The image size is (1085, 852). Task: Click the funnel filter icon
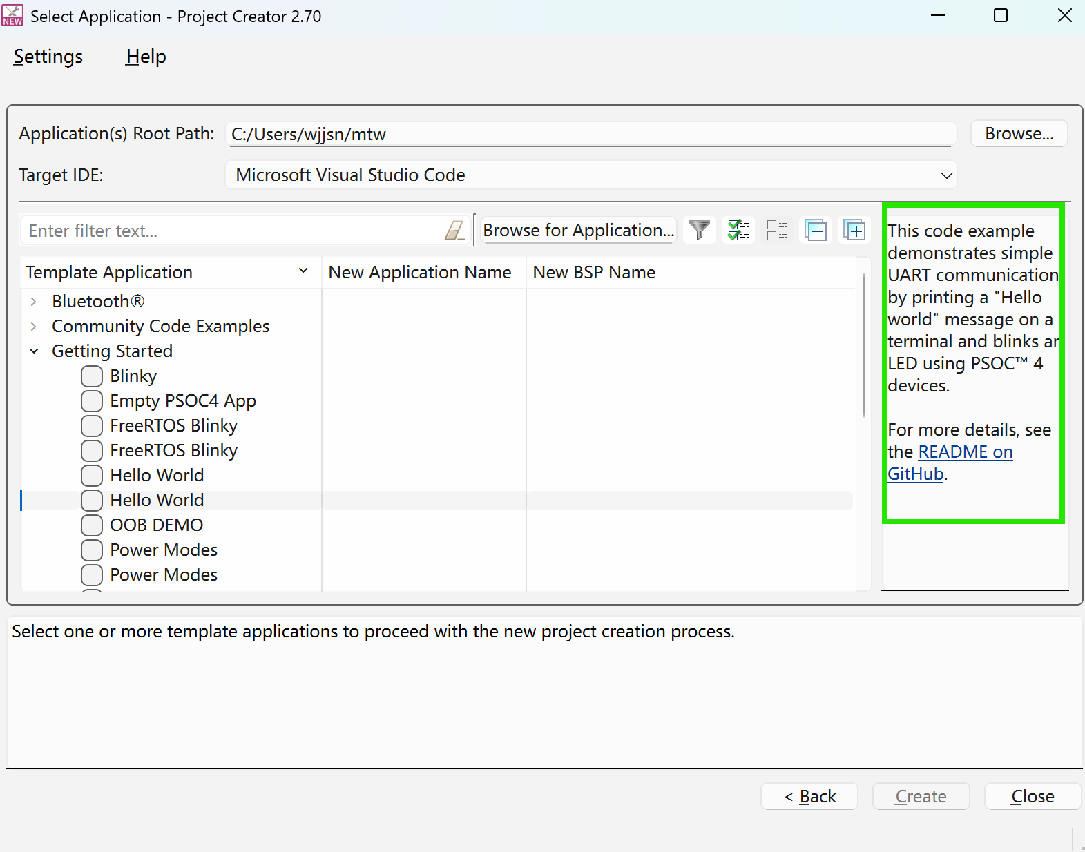point(700,230)
